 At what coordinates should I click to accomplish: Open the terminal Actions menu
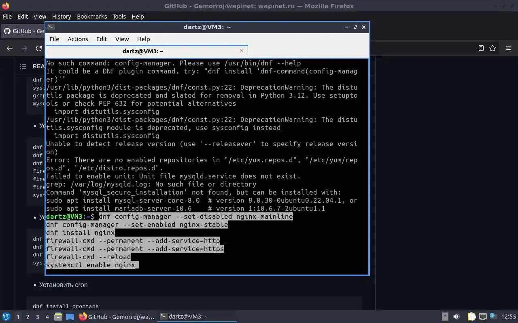tap(78, 39)
